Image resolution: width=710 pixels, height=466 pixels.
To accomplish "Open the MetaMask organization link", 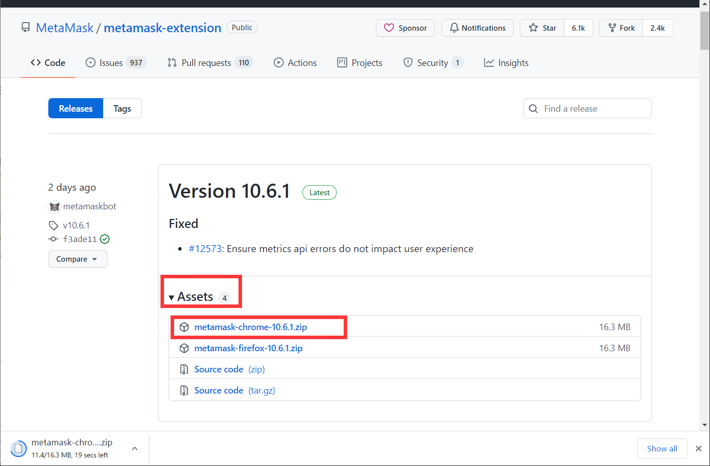I will 64,28.
